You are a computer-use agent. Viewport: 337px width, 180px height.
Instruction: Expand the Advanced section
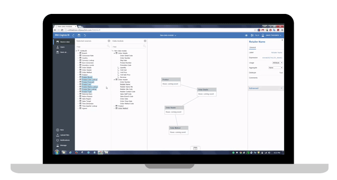(266, 88)
